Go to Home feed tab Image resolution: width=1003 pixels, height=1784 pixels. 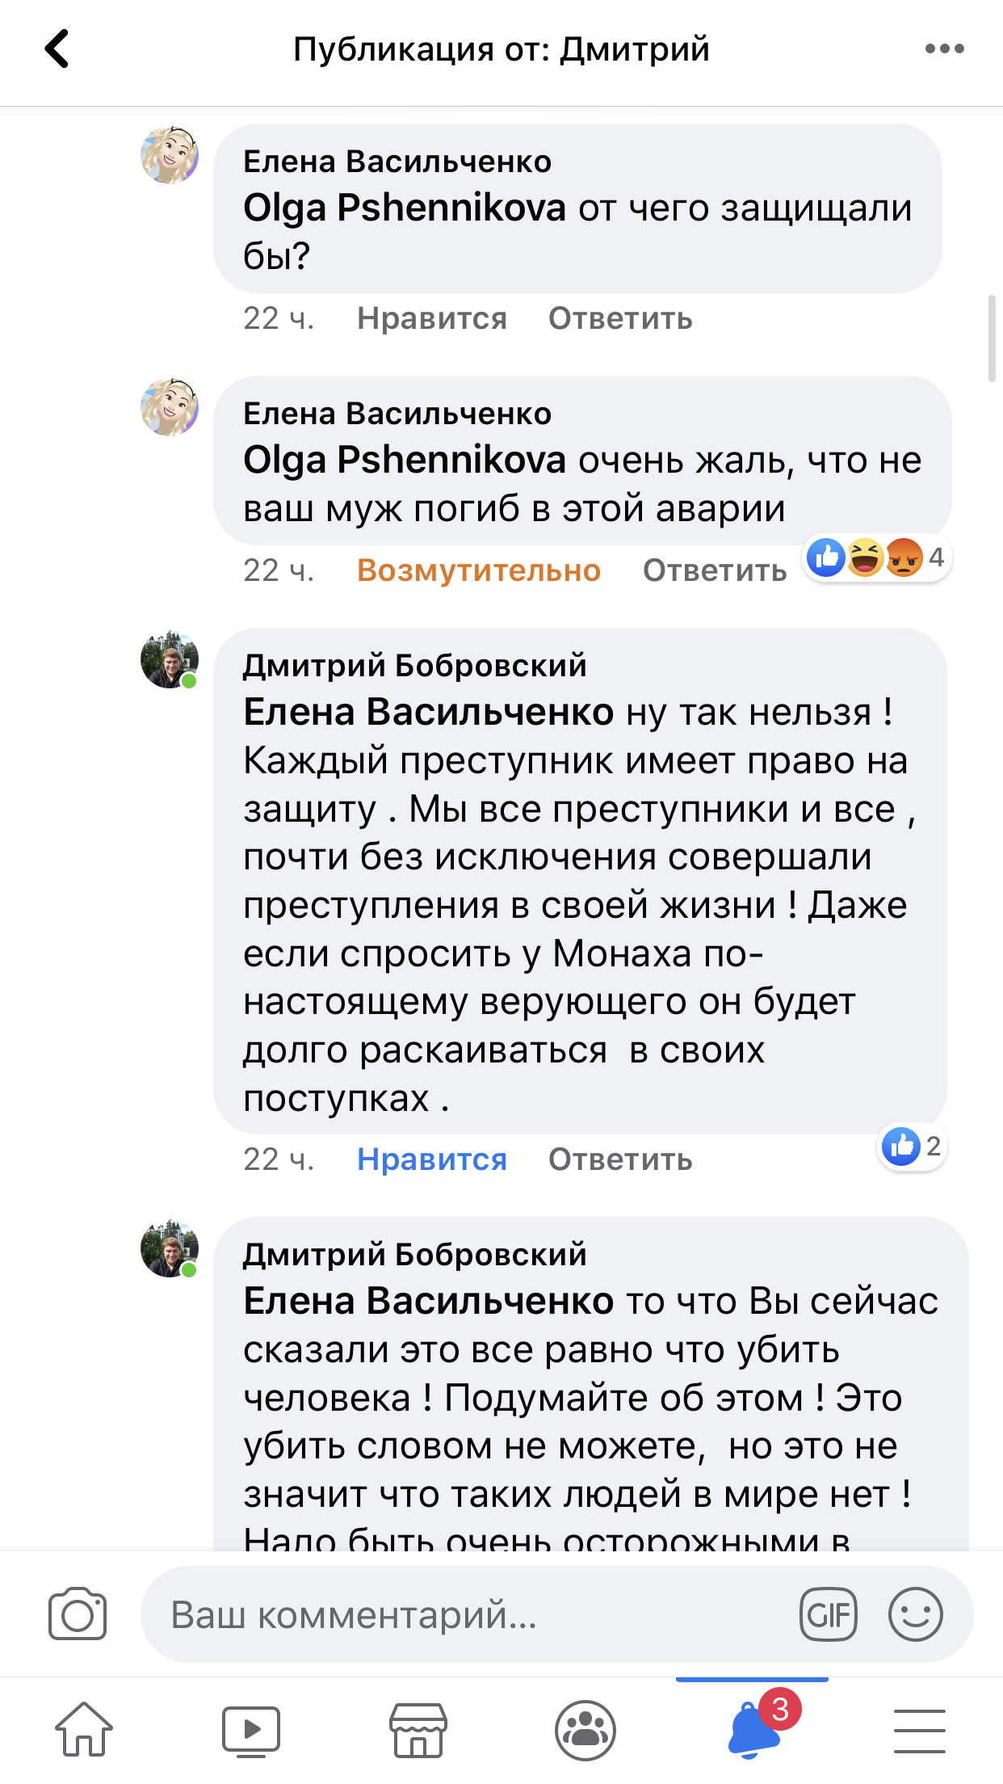pos(84,1730)
